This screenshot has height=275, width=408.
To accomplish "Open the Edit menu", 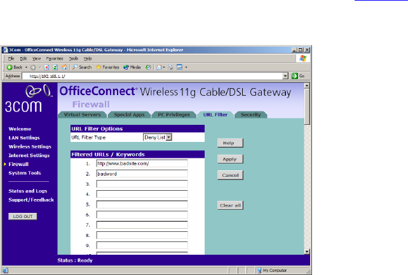I will [x=24, y=59].
